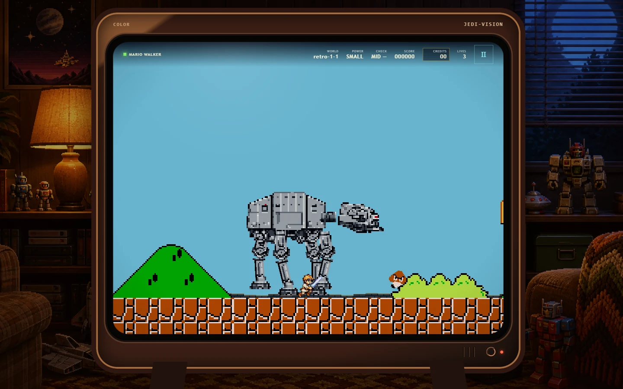
Task: Click the green dot beside MARIO WALKER
Action: [x=125, y=54]
